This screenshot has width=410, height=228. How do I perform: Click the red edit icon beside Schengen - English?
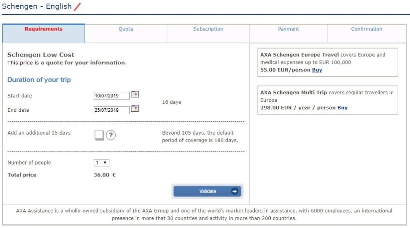(77, 6)
